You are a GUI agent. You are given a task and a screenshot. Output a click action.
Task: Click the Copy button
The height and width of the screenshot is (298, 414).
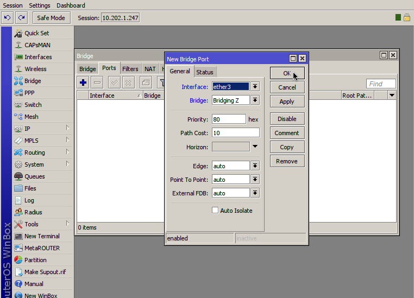click(287, 147)
